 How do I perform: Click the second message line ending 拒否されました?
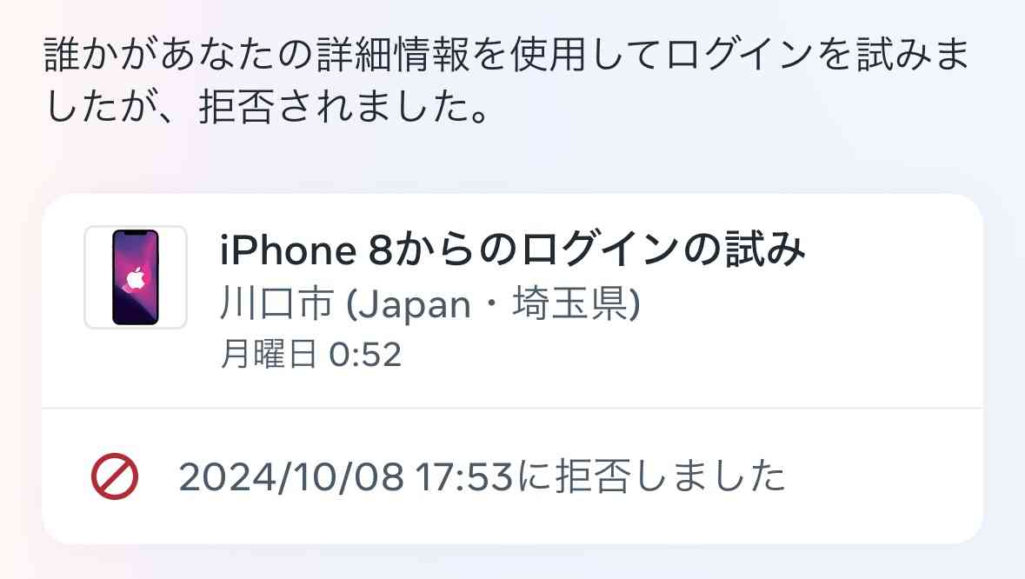(x=268, y=107)
